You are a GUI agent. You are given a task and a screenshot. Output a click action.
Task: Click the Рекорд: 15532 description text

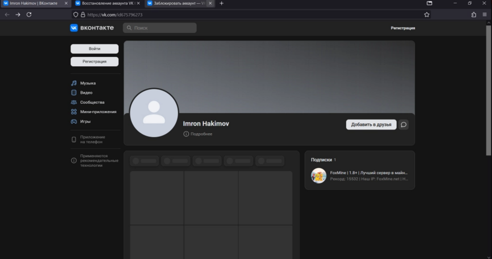(369, 179)
